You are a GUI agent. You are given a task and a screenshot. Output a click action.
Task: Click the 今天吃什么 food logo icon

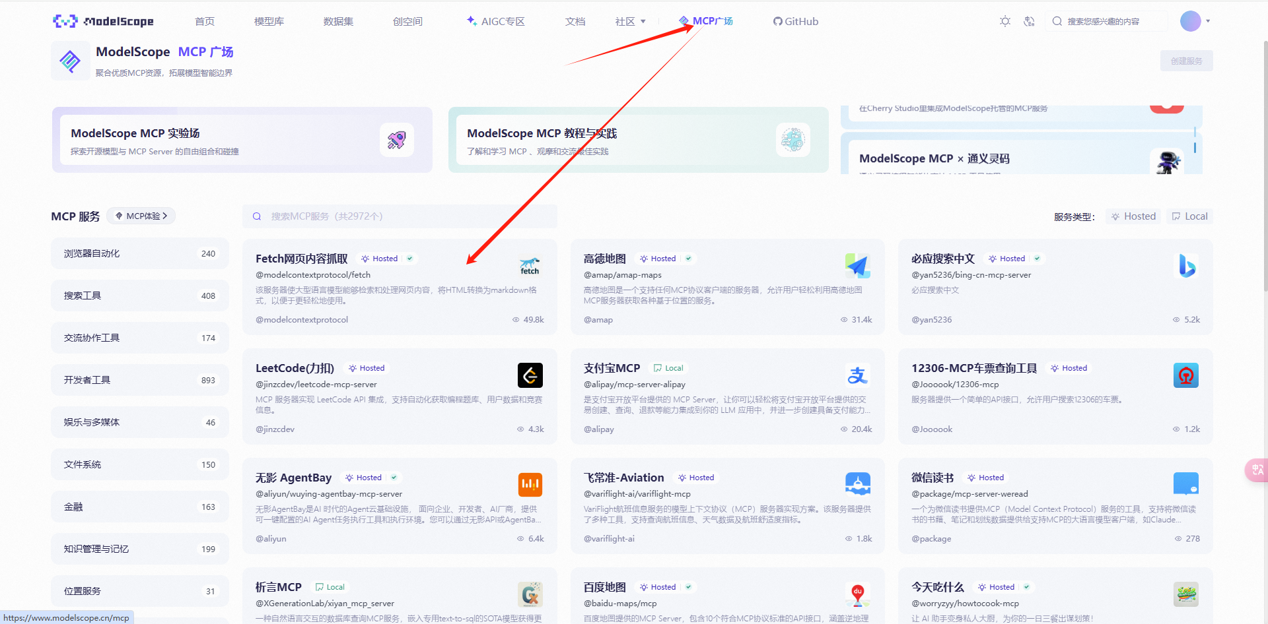[x=1186, y=594]
